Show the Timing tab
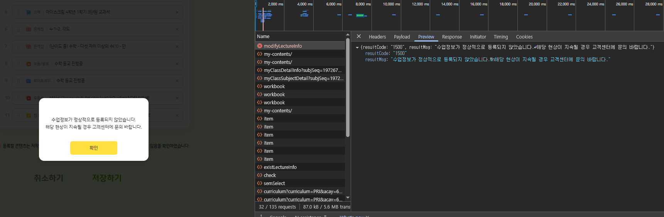 pyautogui.click(x=500, y=37)
